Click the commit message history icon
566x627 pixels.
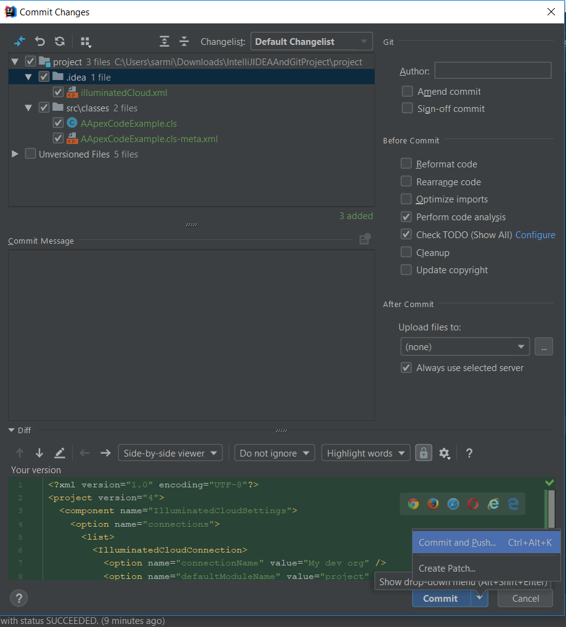click(365, 239)
